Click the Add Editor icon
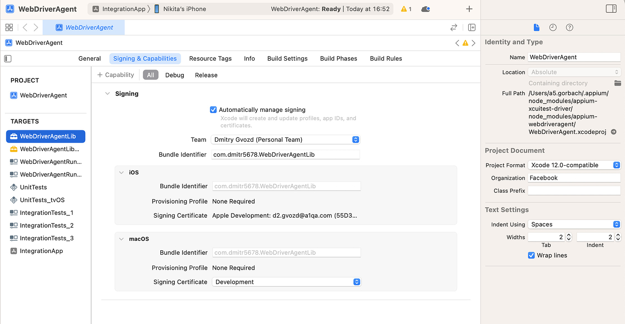The image size is (625, 324). pos(471,27)
